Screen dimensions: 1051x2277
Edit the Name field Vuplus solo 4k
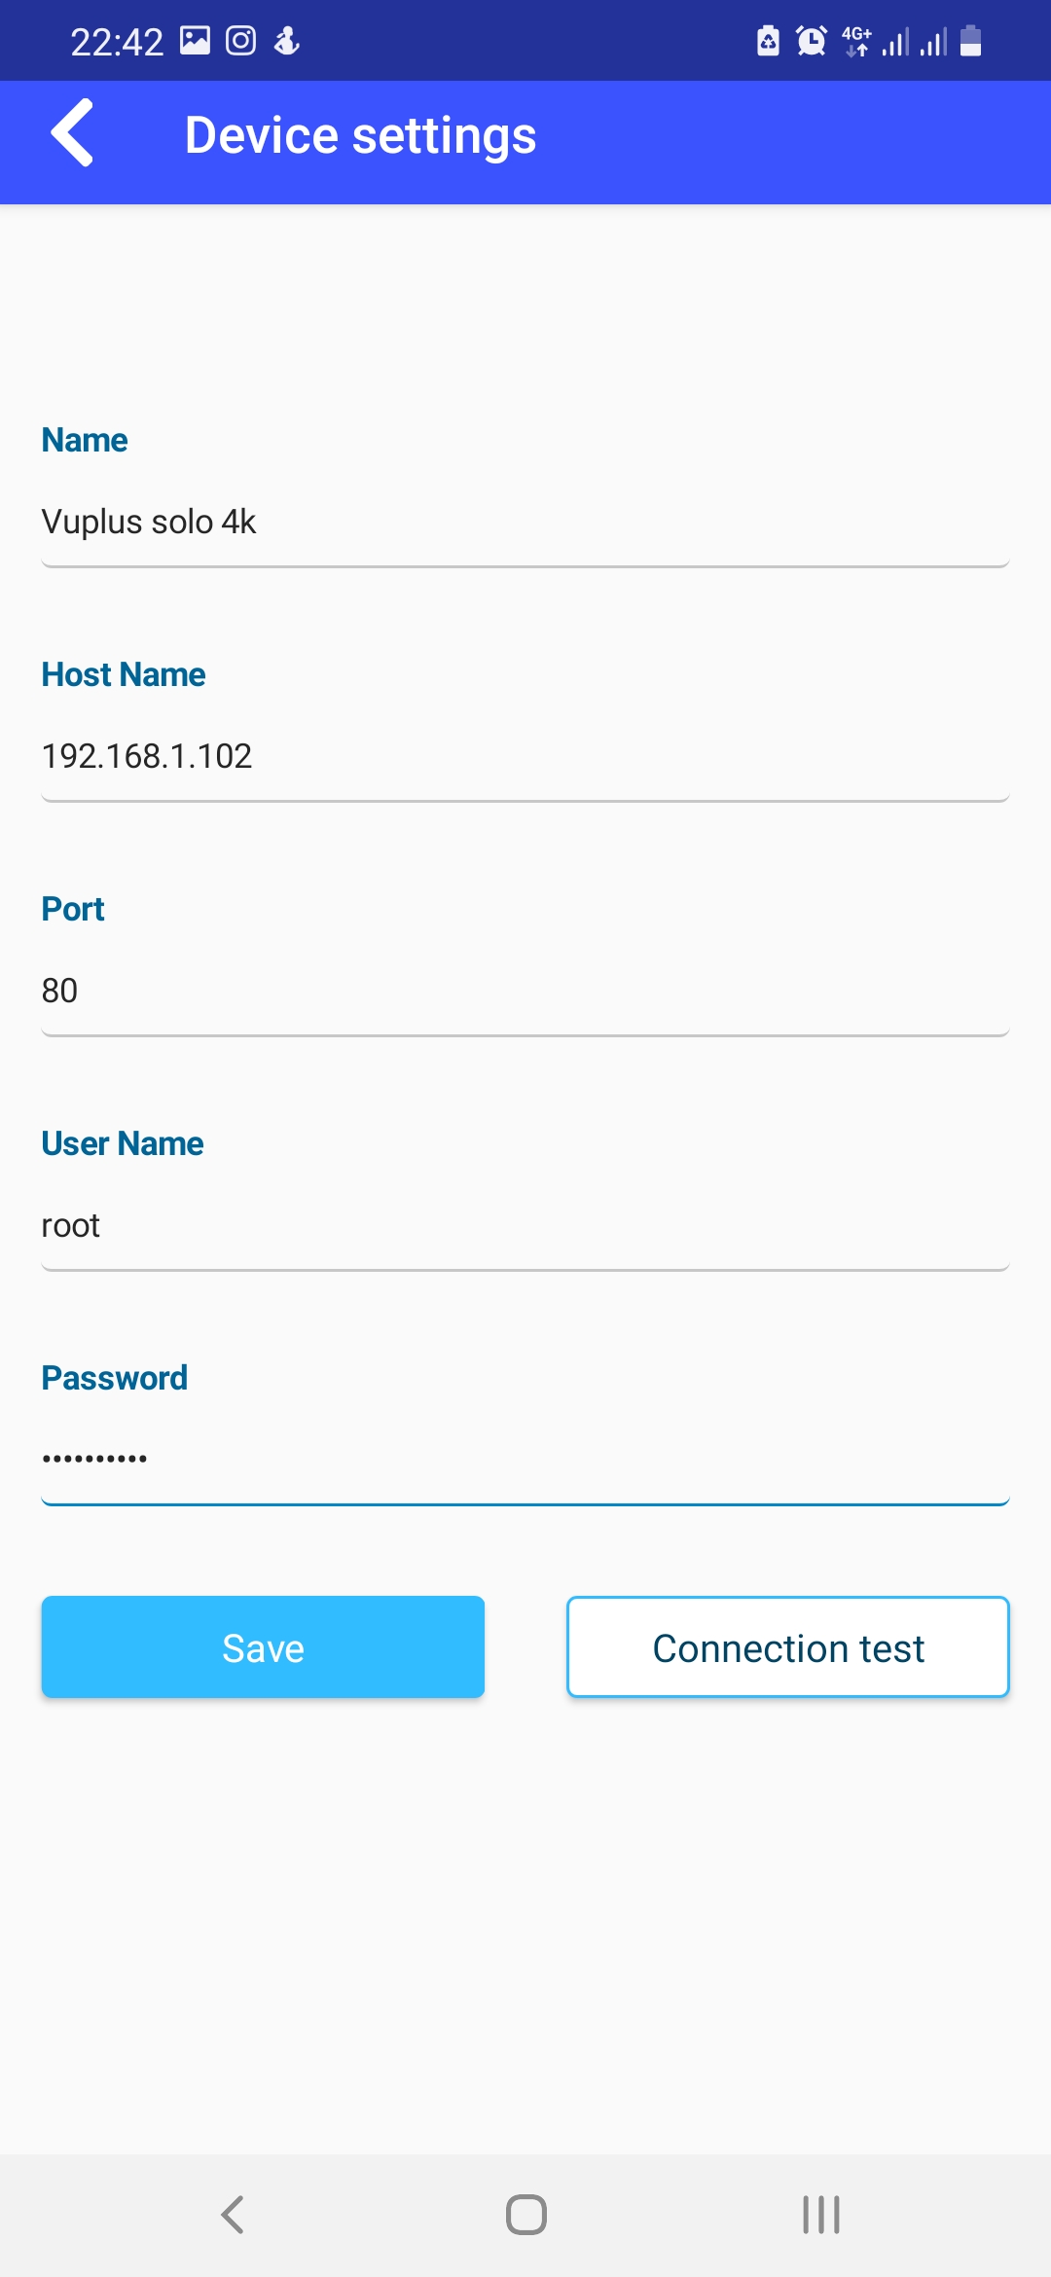[x=525, y=523]
